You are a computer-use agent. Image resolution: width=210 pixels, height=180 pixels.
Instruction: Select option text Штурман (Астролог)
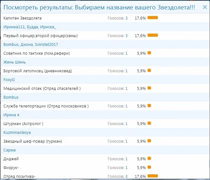pos(23,124)
